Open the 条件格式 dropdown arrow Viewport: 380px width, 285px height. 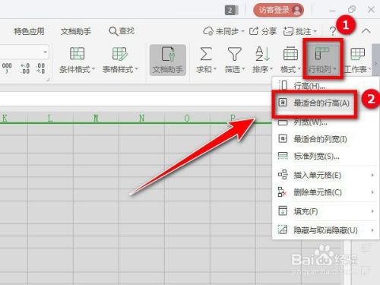[x=93, y=68]
